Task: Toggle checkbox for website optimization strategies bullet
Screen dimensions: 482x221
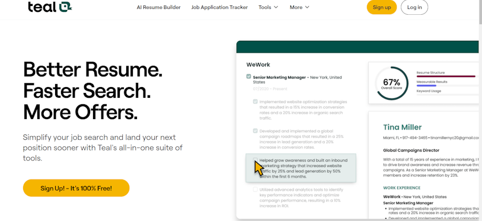Action: click(255, 101)
